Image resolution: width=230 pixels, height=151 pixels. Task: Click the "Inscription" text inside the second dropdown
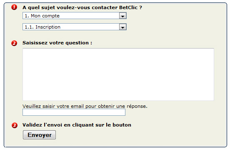(48, 27)
